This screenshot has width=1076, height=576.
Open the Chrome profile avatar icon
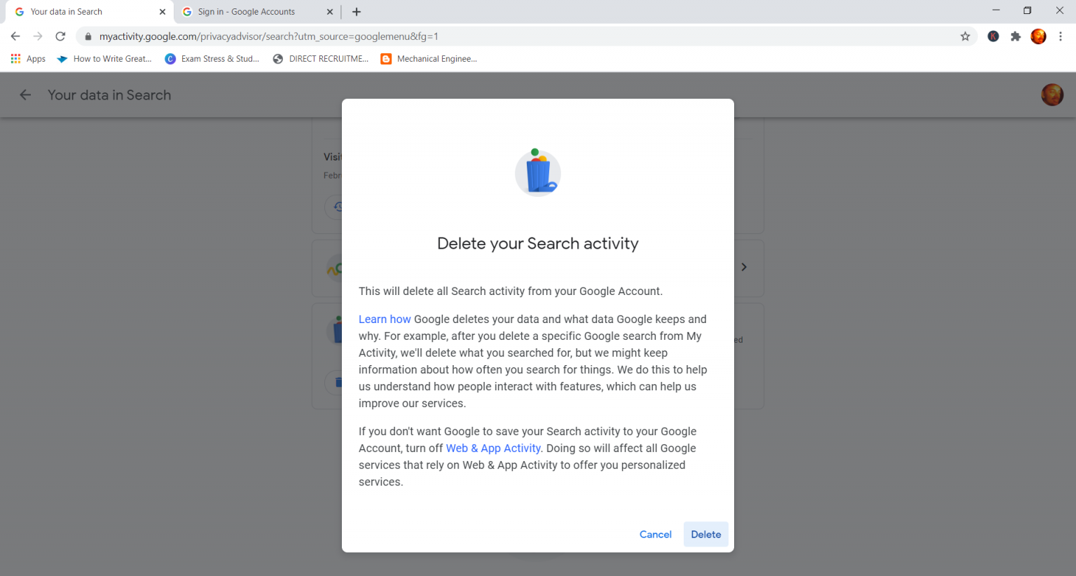1038,36
